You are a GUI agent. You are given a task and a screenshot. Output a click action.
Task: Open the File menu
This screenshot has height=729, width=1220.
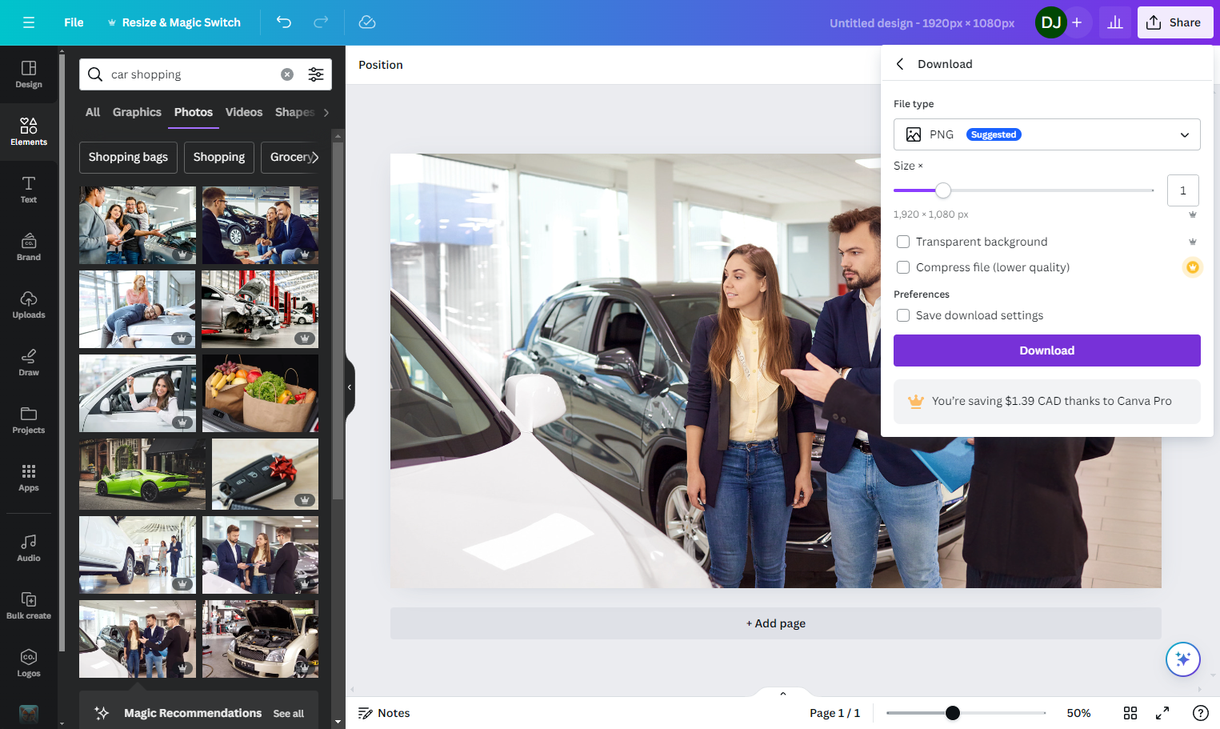74,22
